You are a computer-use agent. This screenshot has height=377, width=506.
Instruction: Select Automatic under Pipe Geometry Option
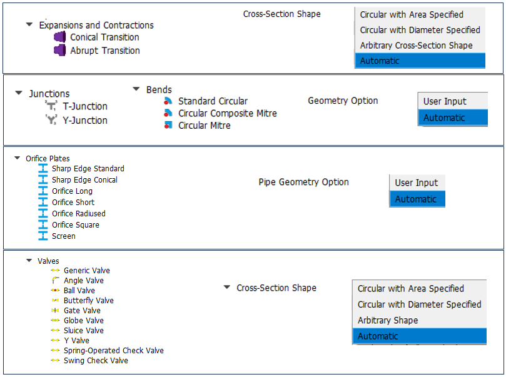(416, 199)
